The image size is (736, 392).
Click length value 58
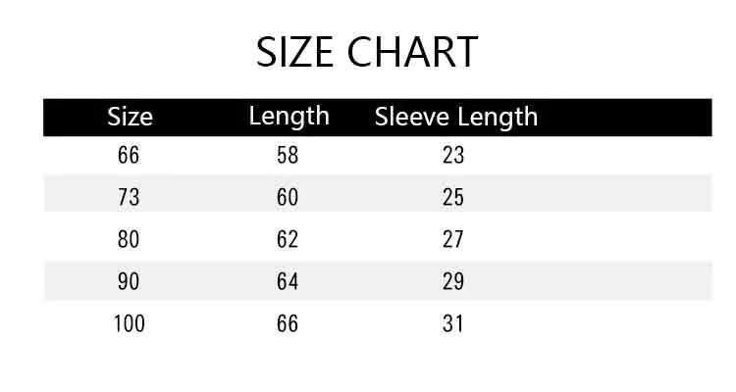tap(288, 155)
